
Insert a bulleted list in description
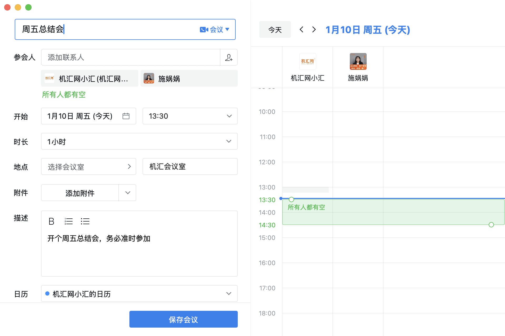(x=85, y=221)
